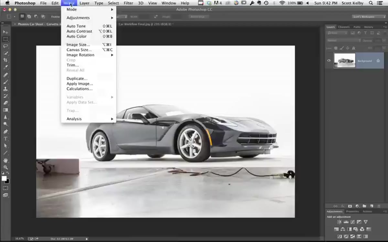Expand the Analysis submenu
388x242 pixels.
click(x=89, y=119)
